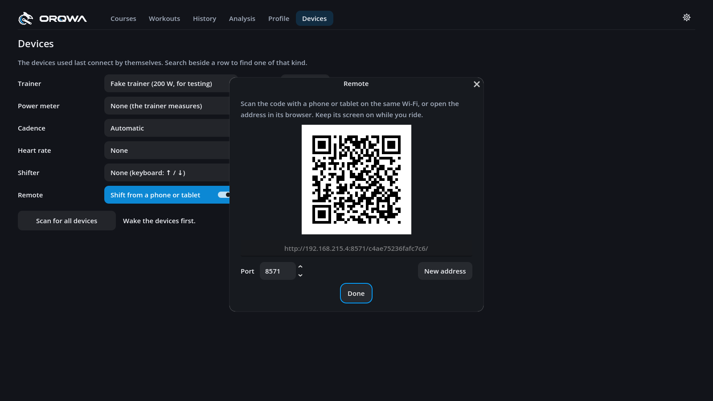
Task: Select the Devices nav item
Action: [314, 19]
